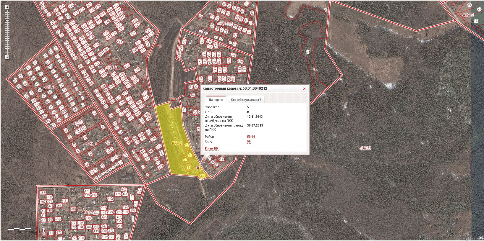Open the 'План КК' link
The width and height of the screenshot is (484, 241).
pos(211,148)
